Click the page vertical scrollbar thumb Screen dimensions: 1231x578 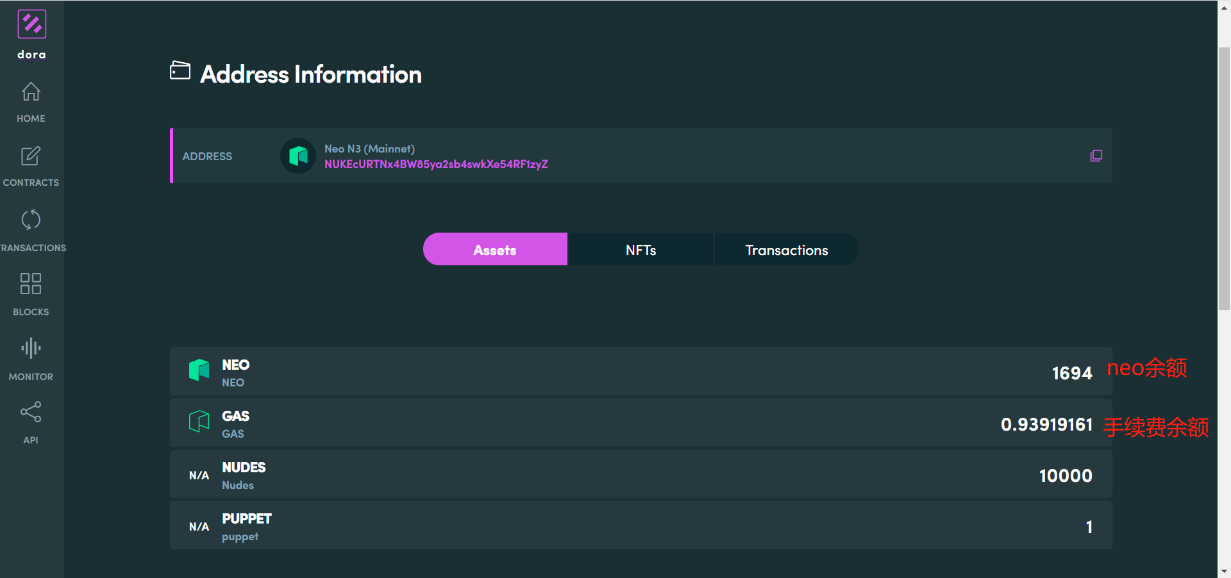[1224, 179]
